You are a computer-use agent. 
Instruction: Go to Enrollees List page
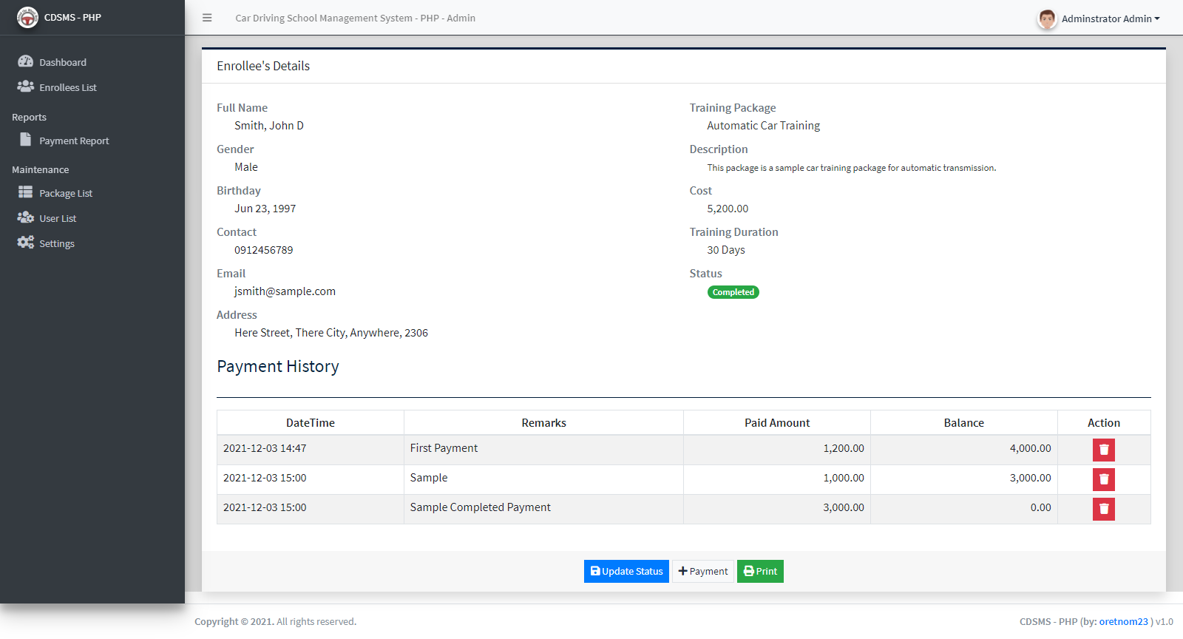92,87
